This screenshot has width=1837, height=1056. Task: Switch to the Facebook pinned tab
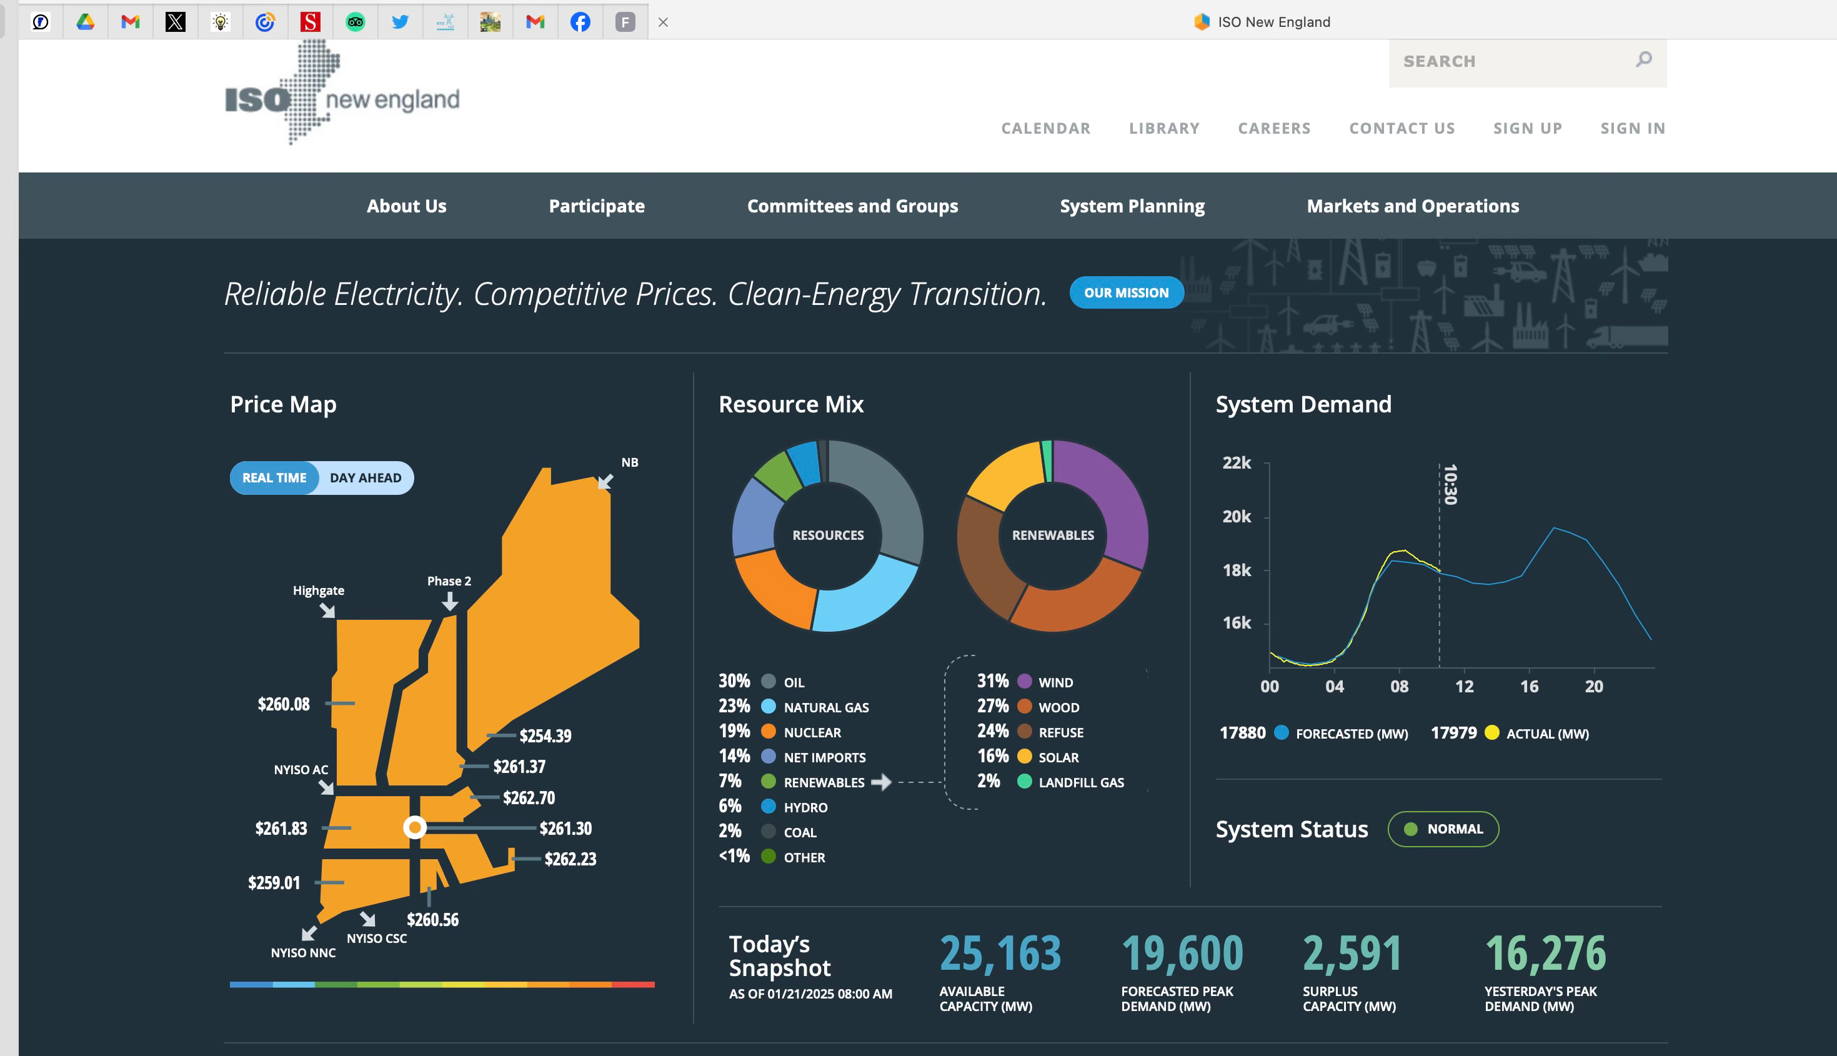click(580, 22)
